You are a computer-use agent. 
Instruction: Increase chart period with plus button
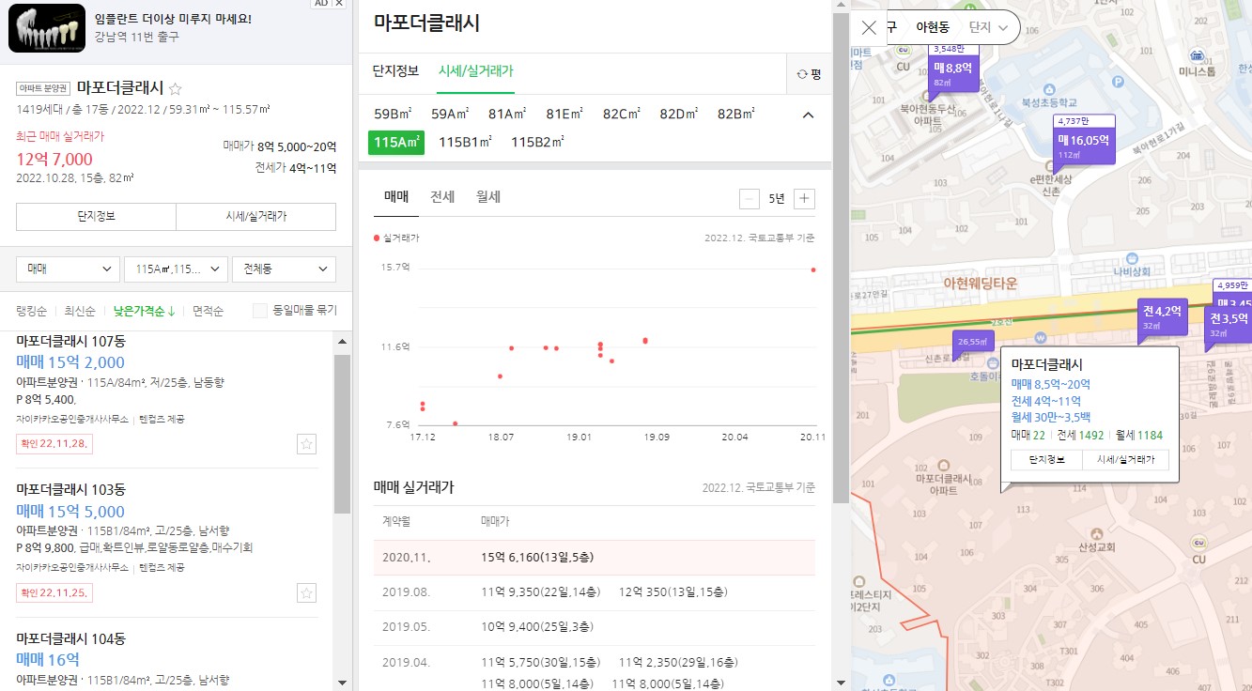(x=804, y=198)
